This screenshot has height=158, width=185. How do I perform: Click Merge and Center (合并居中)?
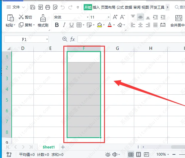(x=178, y=21)
